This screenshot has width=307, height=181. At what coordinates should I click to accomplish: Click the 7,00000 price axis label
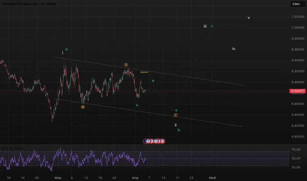298,28
